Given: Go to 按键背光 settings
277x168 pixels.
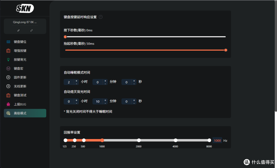Looking at the screenshot, I should click(25, 60).
